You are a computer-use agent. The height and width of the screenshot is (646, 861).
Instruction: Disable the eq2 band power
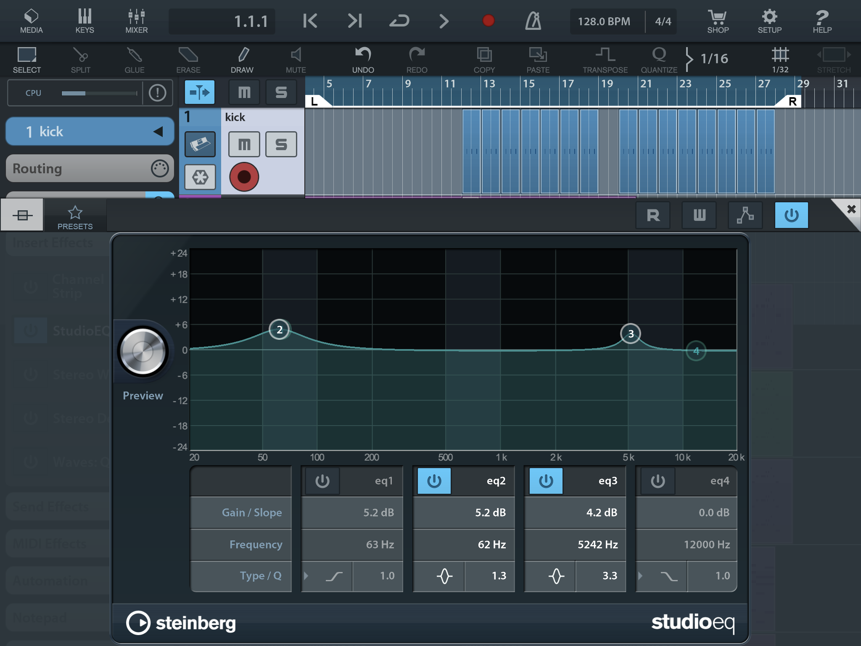click(434, 481)
